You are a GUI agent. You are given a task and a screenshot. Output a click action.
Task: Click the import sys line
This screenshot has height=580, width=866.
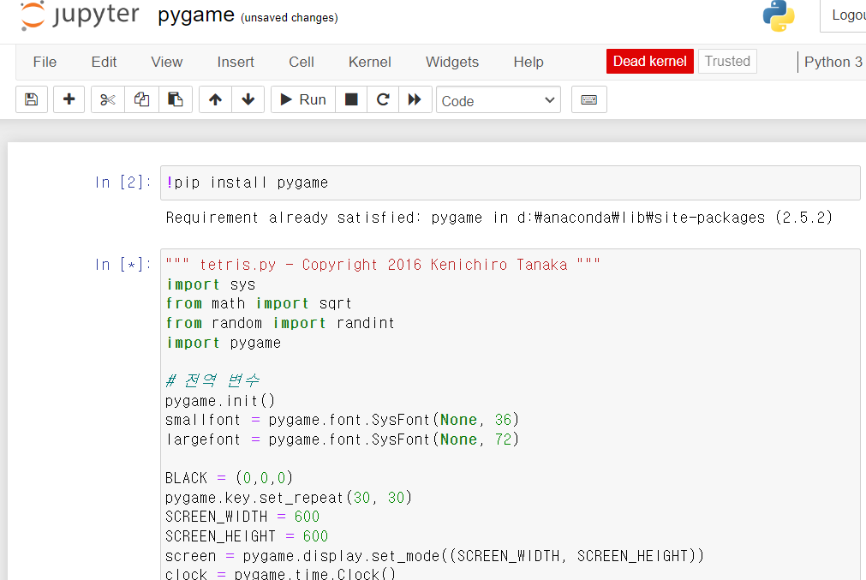[x=211, y=284]
